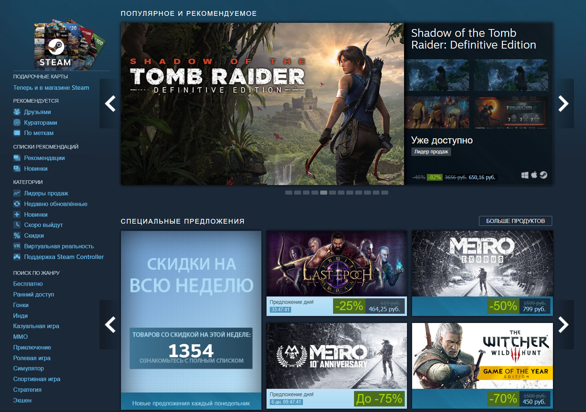Viewport: 586px width, 412px height.
Task: Browse the Стратегия genre
Action: coord(27,390)
